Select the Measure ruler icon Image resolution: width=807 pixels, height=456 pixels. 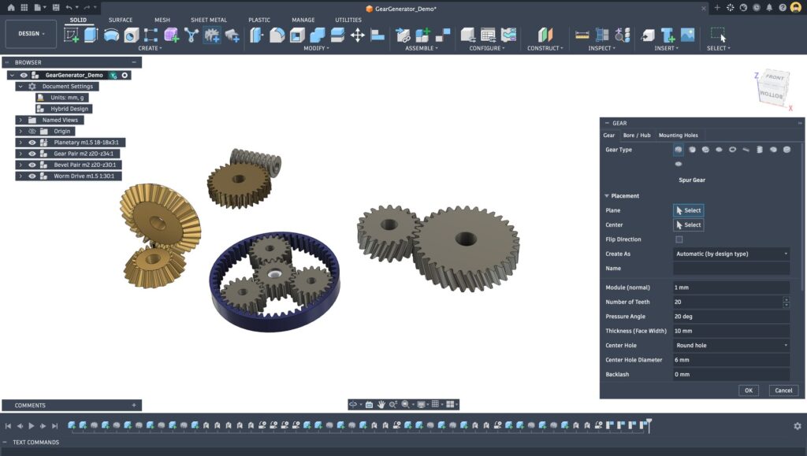click(582, 35)
